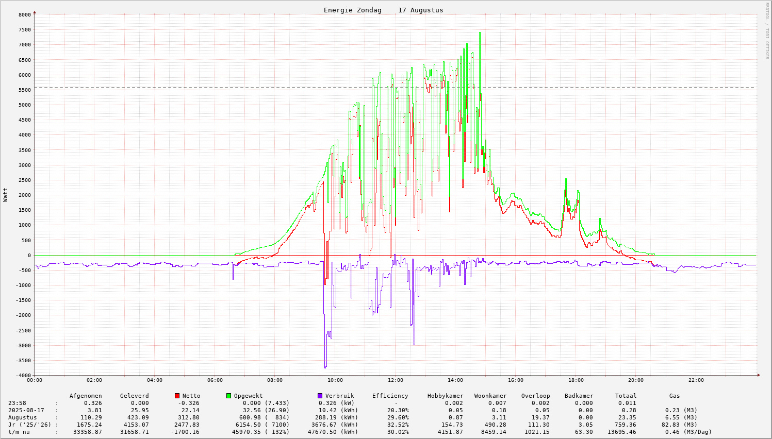The height and width of the screenshot is (439, 772).
Task: Select the 06:00 time axis label
Action: pyautogui.click(x=215, y=380)
